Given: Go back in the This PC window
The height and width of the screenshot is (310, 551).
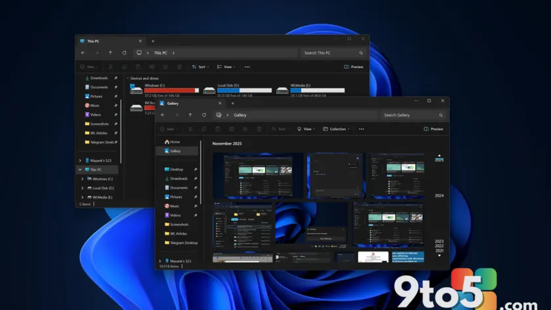Looking at the screenshot, I should [83, 52].
